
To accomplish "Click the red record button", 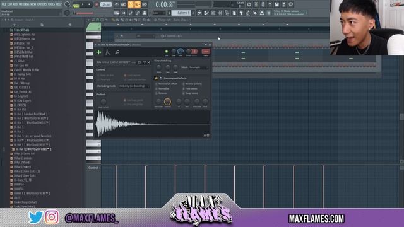I will pos(97,4).
